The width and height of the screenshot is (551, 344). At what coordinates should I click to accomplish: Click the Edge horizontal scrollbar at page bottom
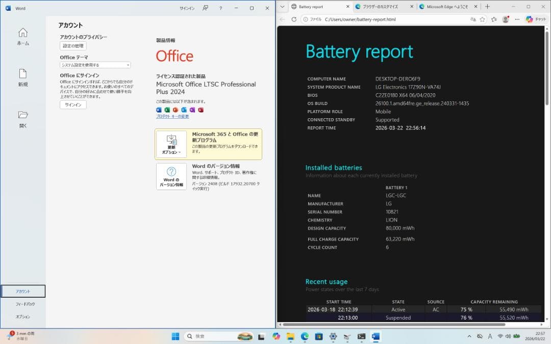point(394,324)
